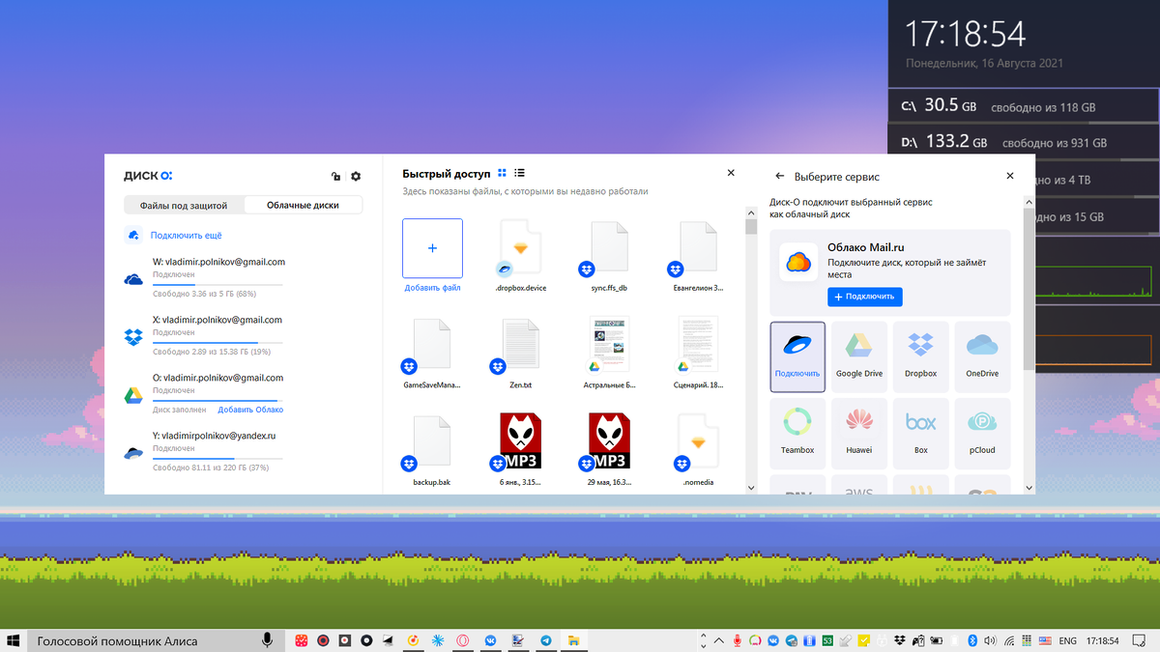Screen dimensions: 1160x652
Task: Click D:\ drive gadget entry 133.2 GB
Action: [1024, 142]
